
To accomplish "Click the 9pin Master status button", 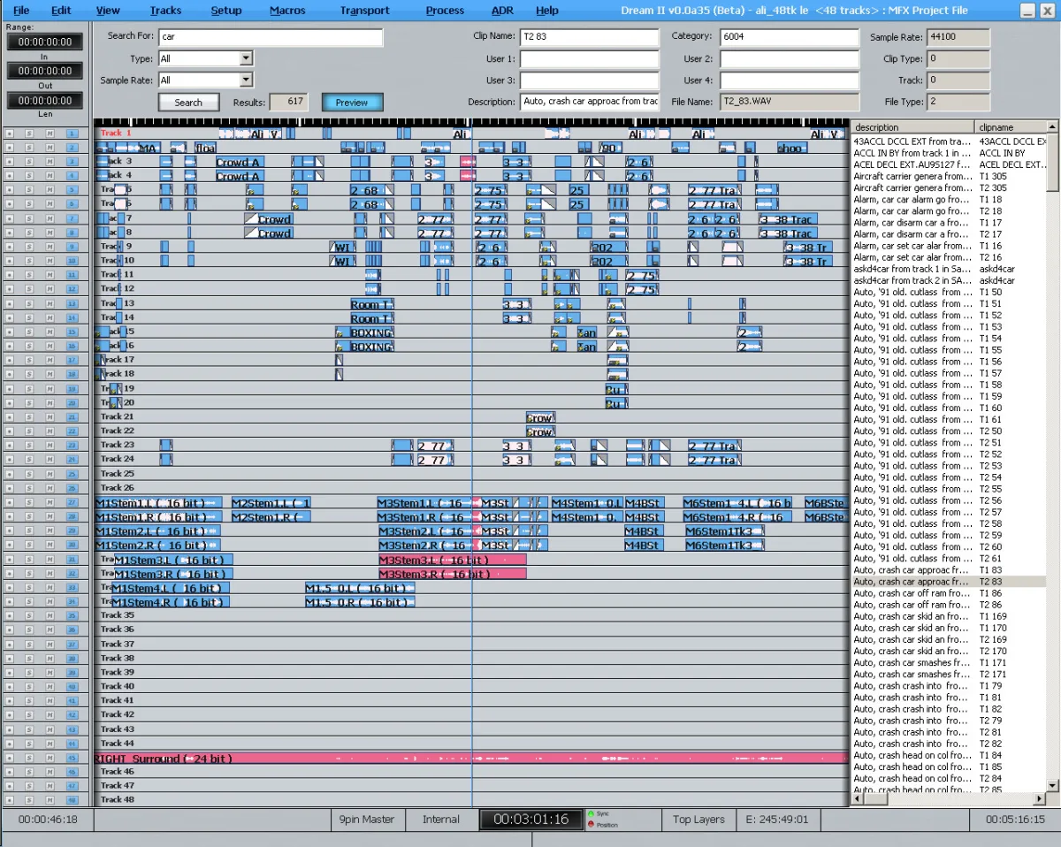I will point(367,820).
